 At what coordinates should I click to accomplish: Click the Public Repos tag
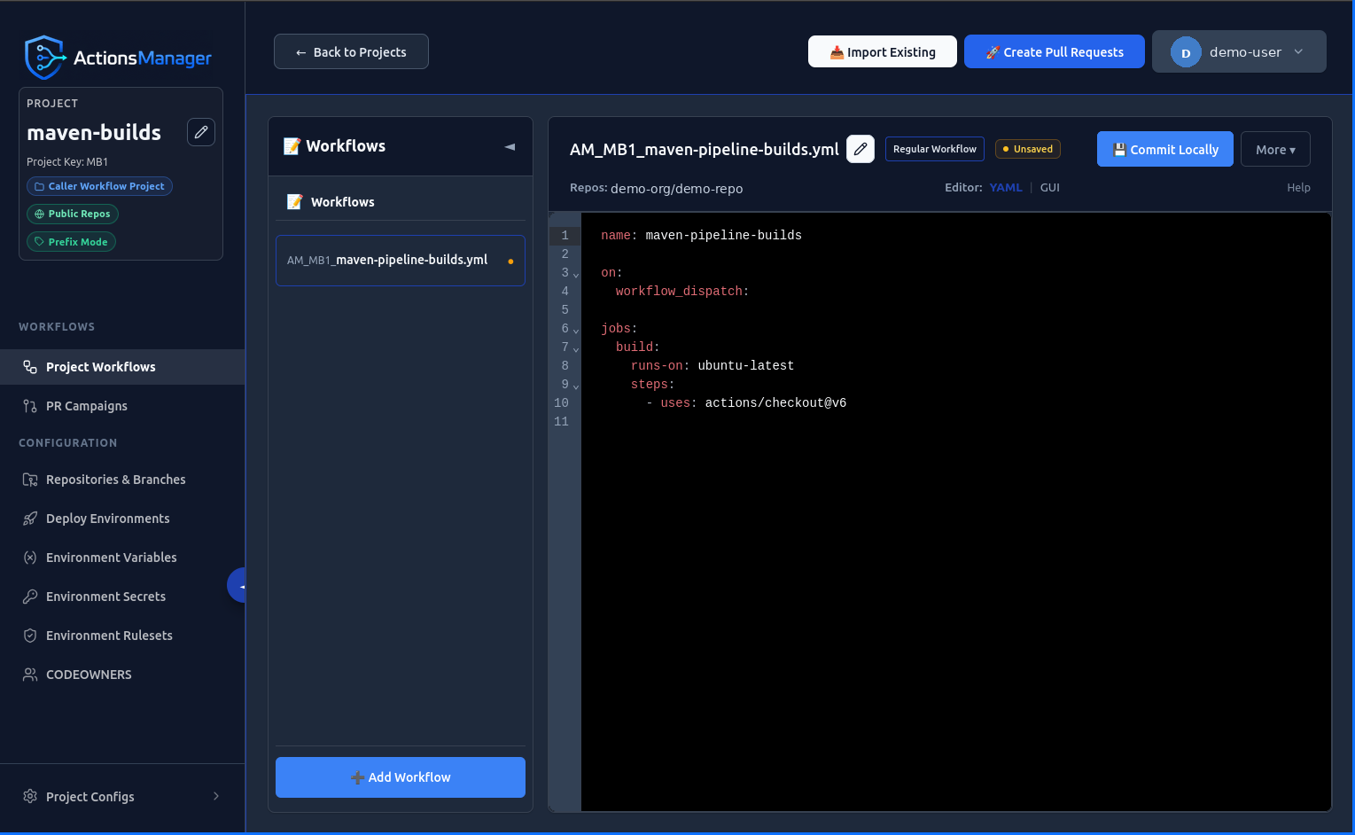point(73,214)
